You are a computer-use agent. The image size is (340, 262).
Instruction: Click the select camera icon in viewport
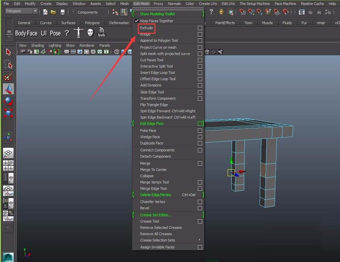click(x=23, y=52)
